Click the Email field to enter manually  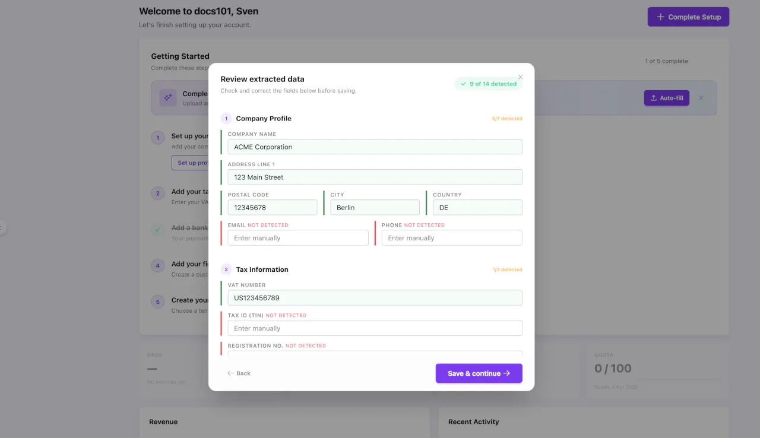click(297, 237)
